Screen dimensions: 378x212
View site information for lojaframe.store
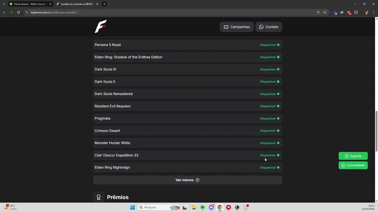click(27, 12)
